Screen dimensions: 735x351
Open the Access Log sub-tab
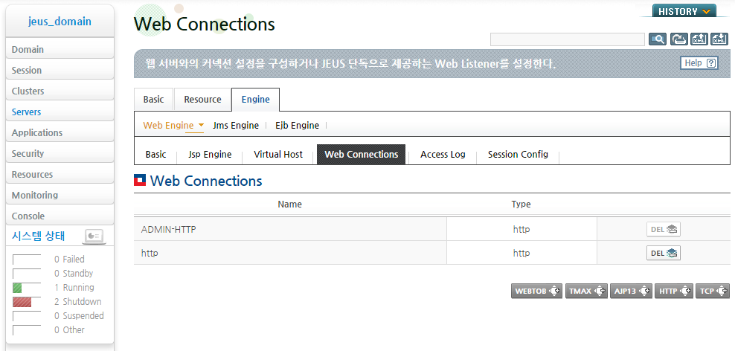point(443,154)
